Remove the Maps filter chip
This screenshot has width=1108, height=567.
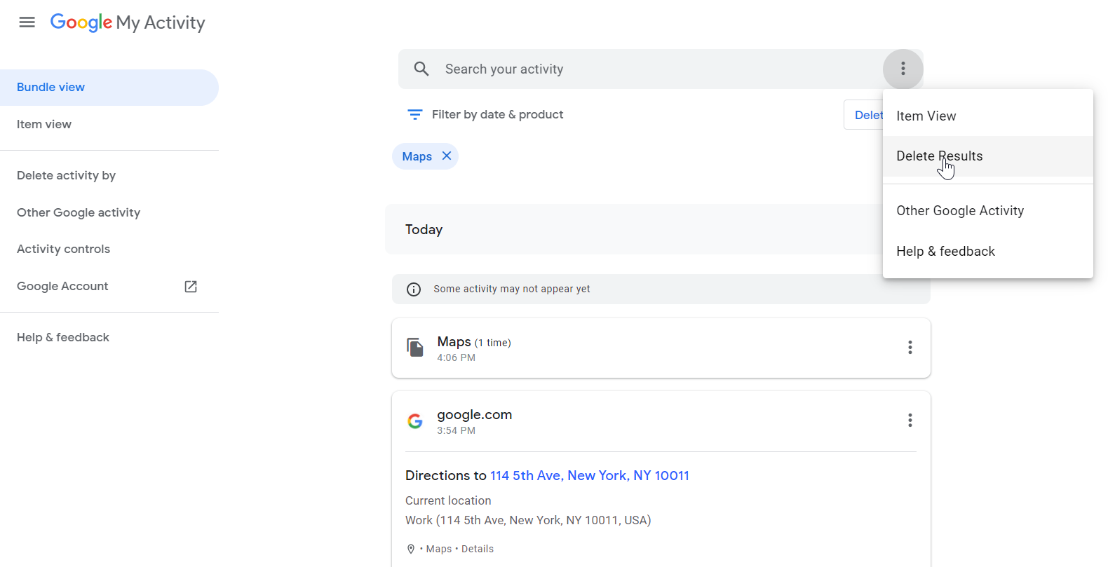447,156
